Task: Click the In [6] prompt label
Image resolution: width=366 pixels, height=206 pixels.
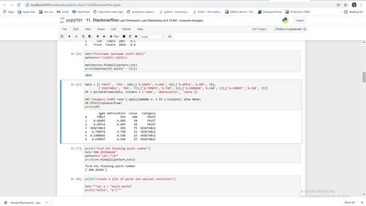Action: pyautogui.click(x=77, y=84)
